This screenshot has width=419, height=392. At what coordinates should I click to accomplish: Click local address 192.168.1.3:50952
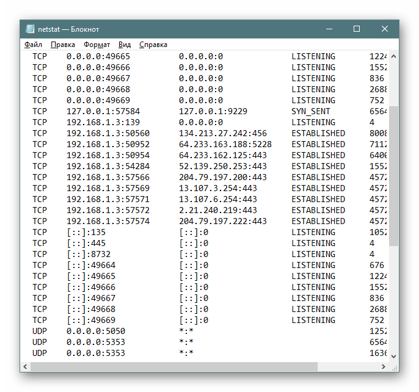pos(108,144)
